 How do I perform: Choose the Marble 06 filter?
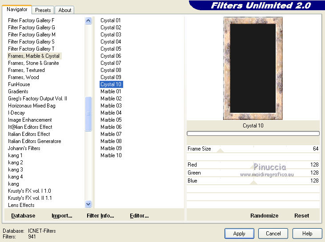111,127
